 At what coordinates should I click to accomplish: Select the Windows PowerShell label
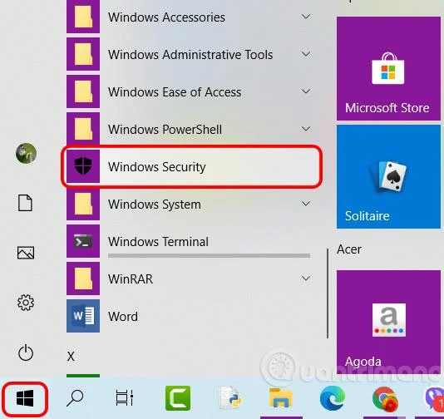tap(165, 130)
